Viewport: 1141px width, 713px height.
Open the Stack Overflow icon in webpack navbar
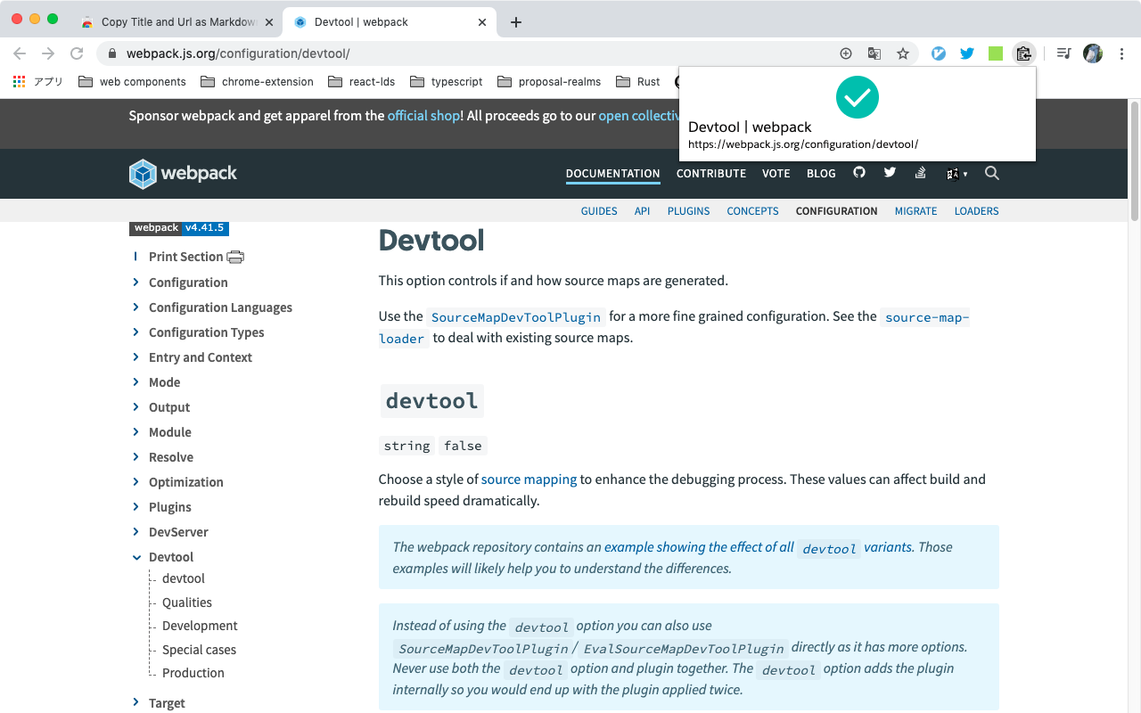pos(921,173)
